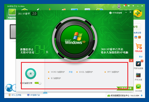Open XP人工护航 at the bottom bar
149x102 pixels.
tap(15, 95)
